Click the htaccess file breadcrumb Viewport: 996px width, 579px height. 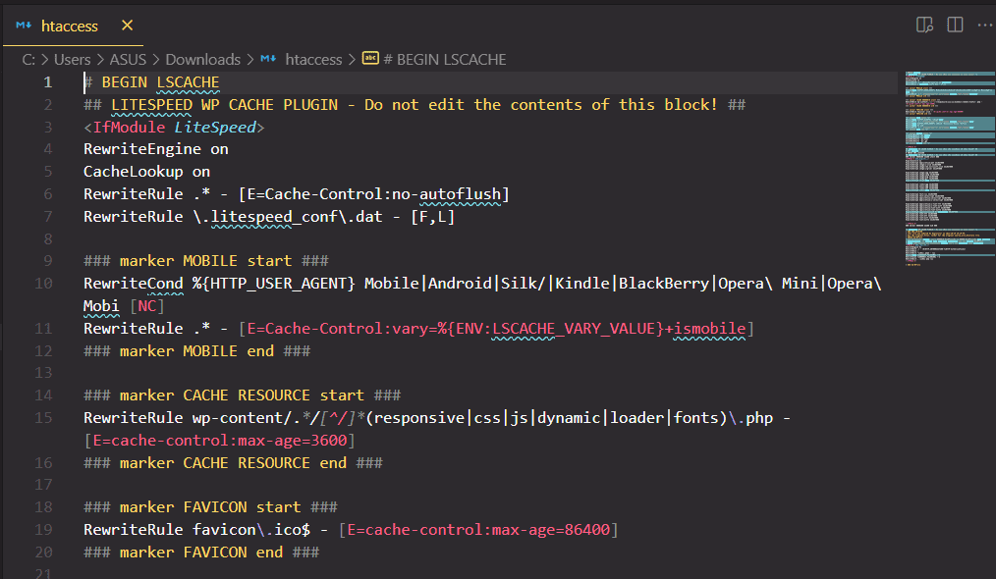pos(313,59)
